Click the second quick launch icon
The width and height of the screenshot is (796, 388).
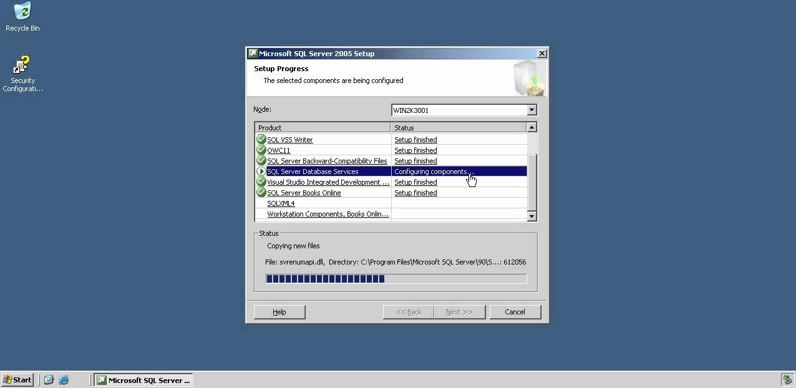64,379
